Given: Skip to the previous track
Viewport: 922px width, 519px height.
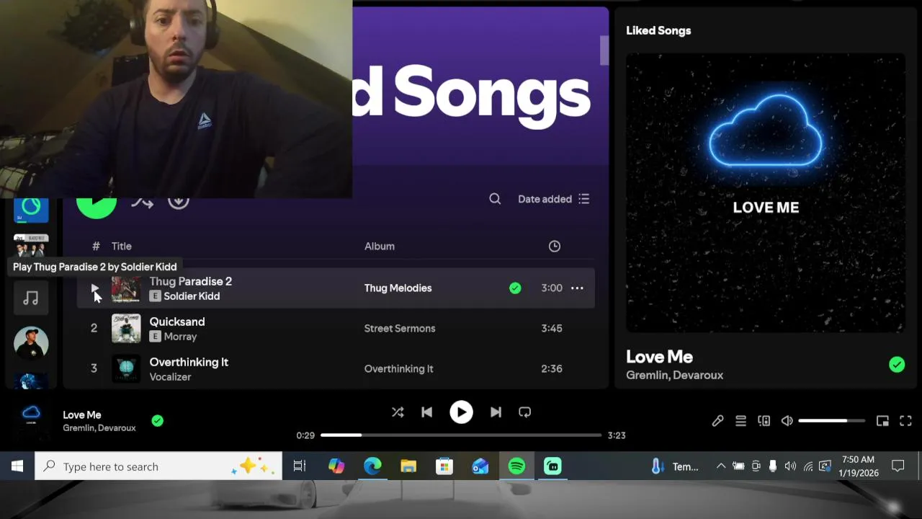Looking at the screenshot, I should pos(426,412).
